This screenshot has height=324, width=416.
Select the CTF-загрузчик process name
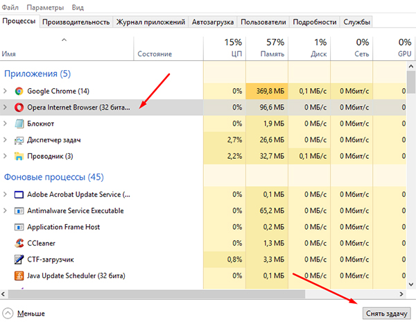51,259
